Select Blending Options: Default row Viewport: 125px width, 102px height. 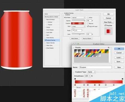(x=52, y=17)
